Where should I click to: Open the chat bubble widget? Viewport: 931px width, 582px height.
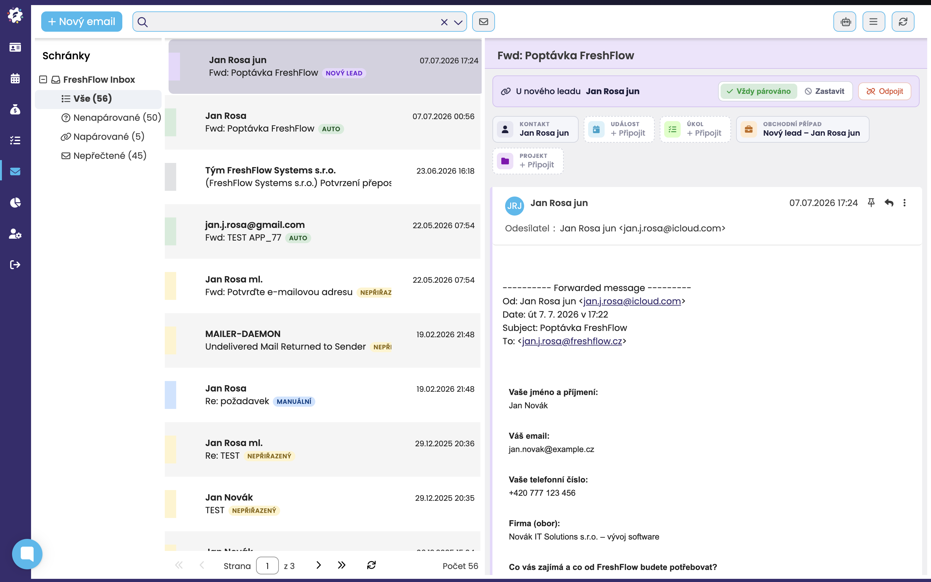tap(27, 554)
